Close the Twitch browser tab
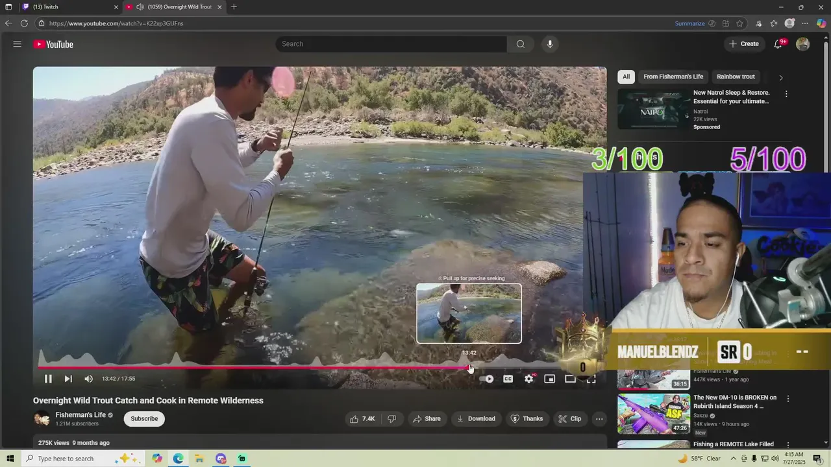Screen dimensions: 831x467 (x=116, y=7)
